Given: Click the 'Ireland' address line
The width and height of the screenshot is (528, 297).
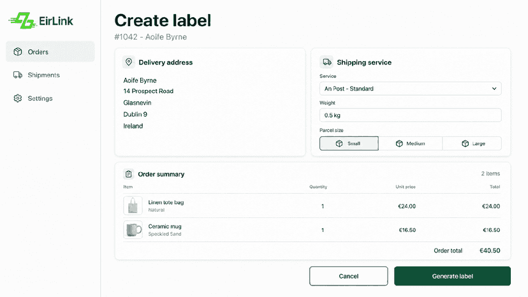Looking at the screenshot, I should 133,126.
